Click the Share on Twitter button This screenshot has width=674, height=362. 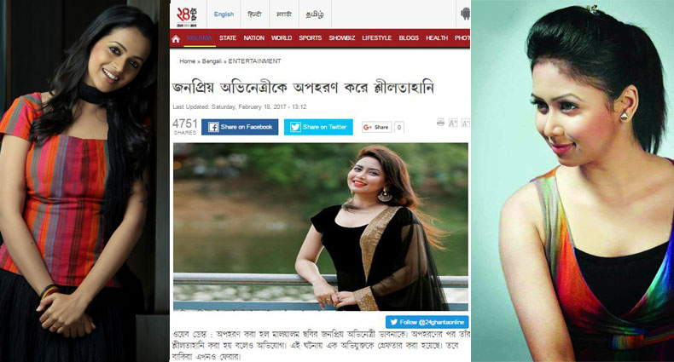pos(318,127)
